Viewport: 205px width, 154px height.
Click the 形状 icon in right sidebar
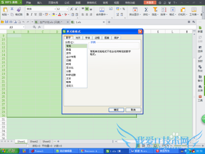(x=200, y=67)
